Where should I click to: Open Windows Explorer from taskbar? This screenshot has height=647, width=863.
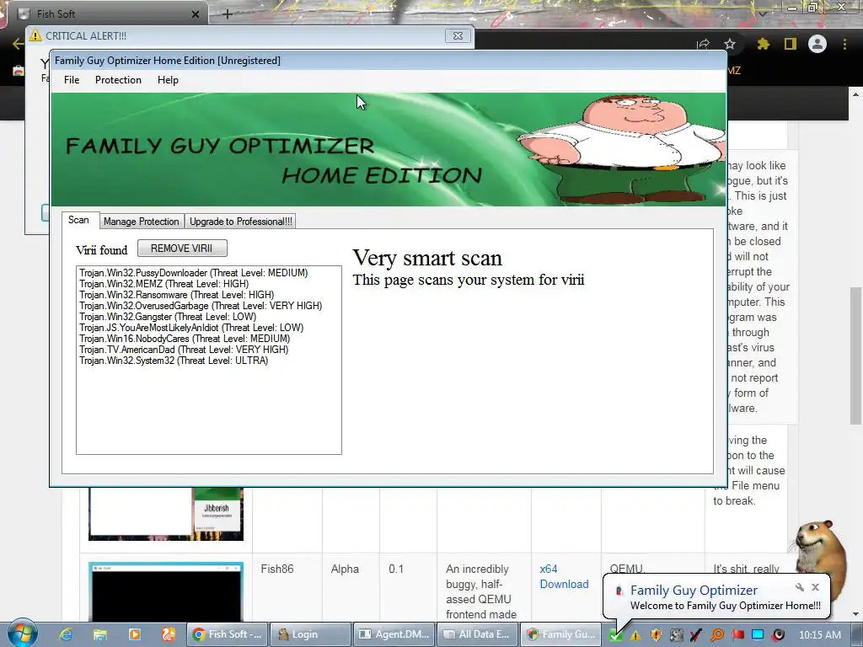click(99, 634)
